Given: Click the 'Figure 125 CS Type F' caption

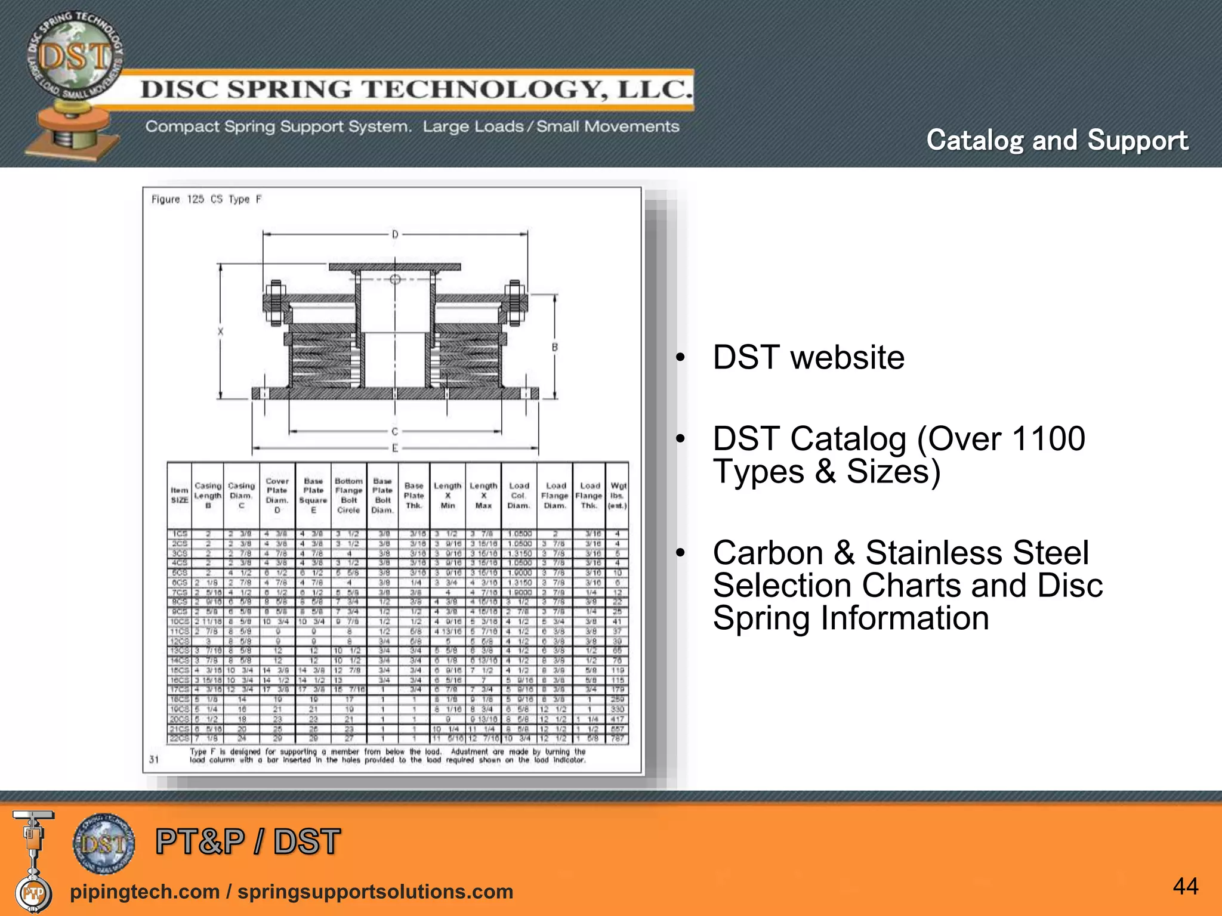Looking at the screenshot, I should (x=206, y=199).
